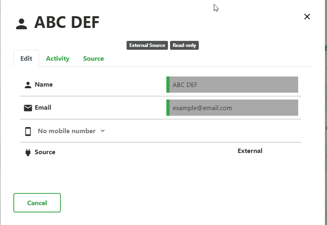Click the person icon next to ABC DEF title

point(22,24)
